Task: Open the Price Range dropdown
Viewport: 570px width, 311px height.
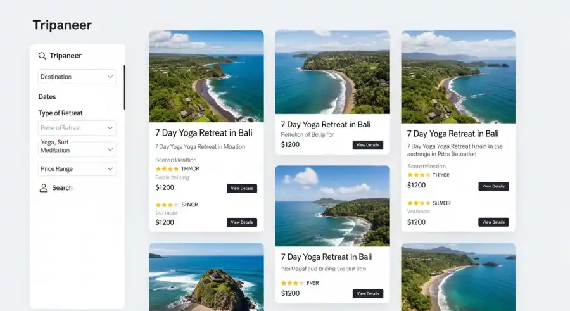Action: click(77, 169)
